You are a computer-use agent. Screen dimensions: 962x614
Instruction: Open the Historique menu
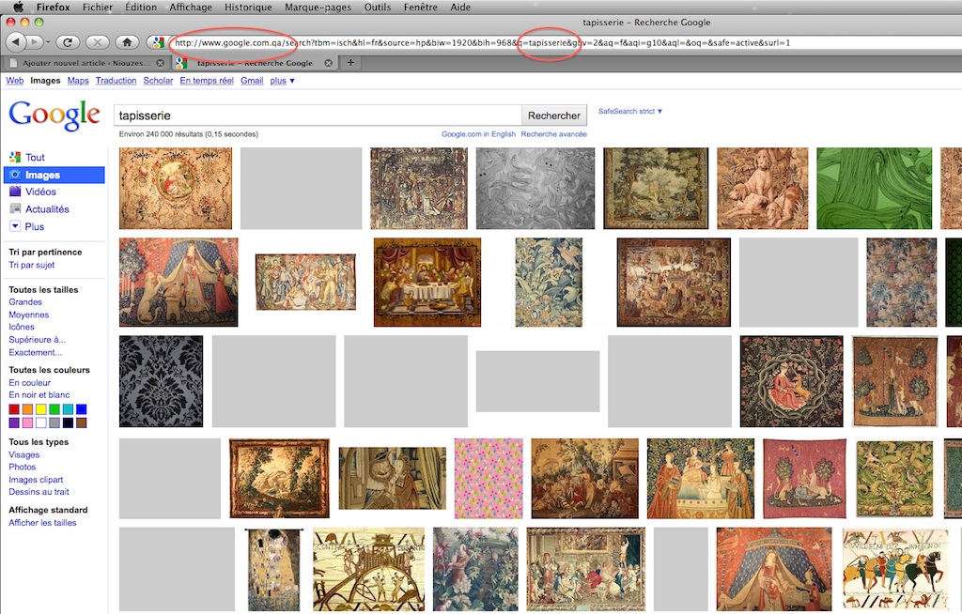coord(248,7)
